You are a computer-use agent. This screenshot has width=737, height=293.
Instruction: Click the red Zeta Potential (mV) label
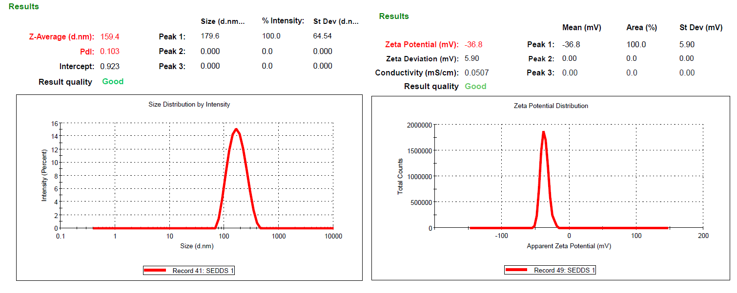(x=422, y=44)
